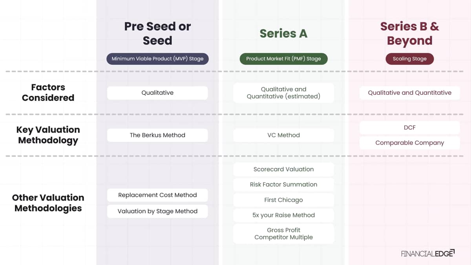Select the Qualitative and Quantitative (estimated) box
The width and height of the screenshot is (471, 265).
click(x=283, y=93)
